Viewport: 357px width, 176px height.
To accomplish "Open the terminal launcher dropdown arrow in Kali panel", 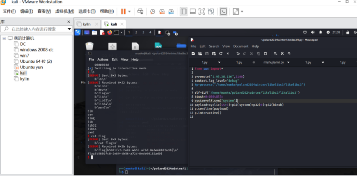I will [x=121, y=32].
